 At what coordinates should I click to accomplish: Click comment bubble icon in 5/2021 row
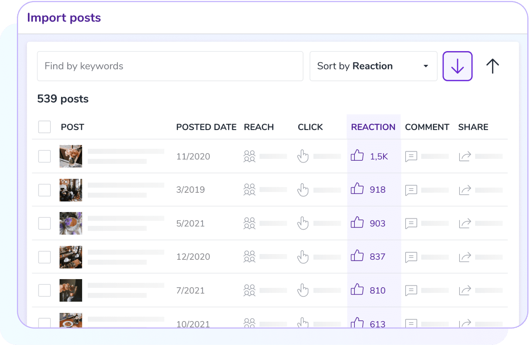coord(411,223)
